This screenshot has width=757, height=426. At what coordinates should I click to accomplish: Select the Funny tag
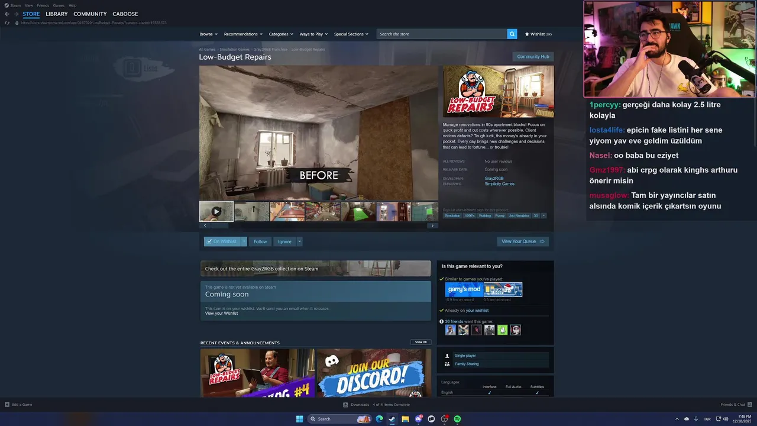500,215
